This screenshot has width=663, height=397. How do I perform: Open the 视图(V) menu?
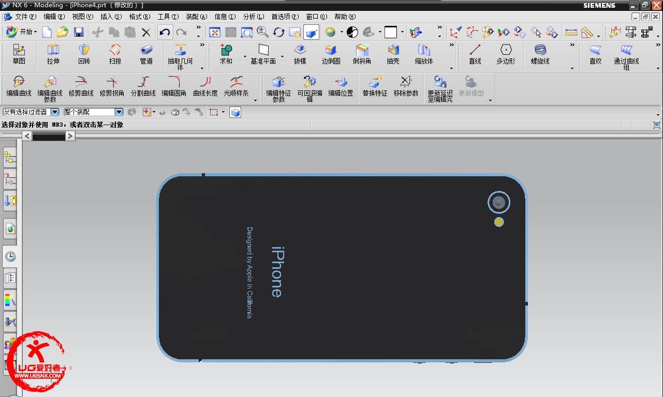[x=83, y=17]
